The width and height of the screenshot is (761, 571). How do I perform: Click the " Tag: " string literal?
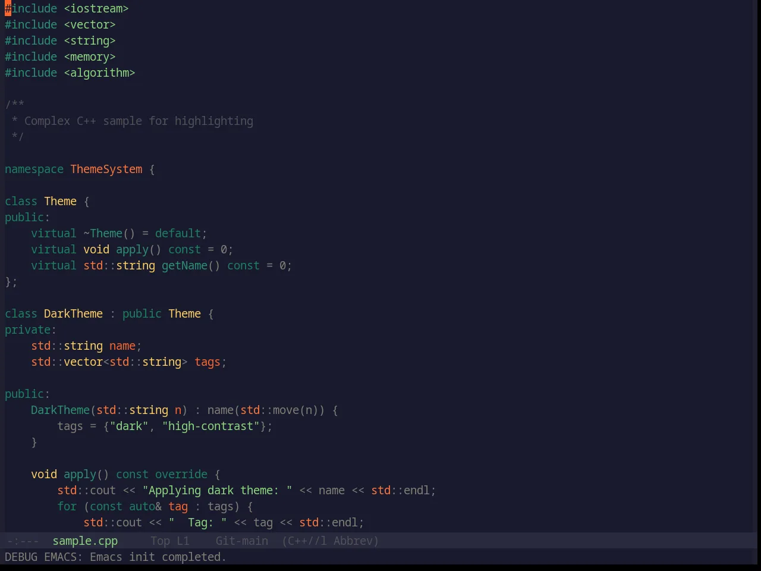tap(197, 522)
